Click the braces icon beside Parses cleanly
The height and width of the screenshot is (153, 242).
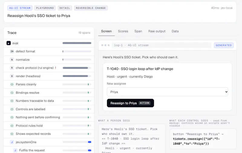(12, 84)
